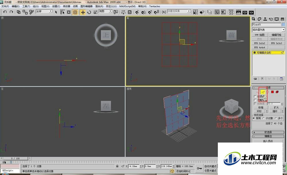This screenshot has height=175, width=287.
Task: Click the 收缩 shrink button
Action: tap(261, 107)
